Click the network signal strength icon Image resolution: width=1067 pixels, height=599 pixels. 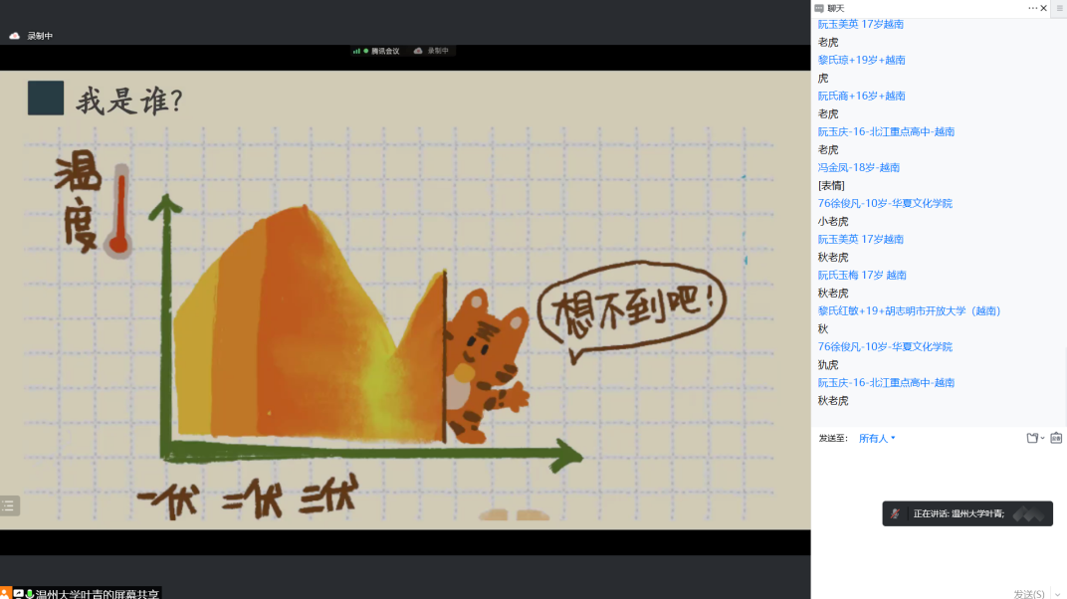point(356,51)
